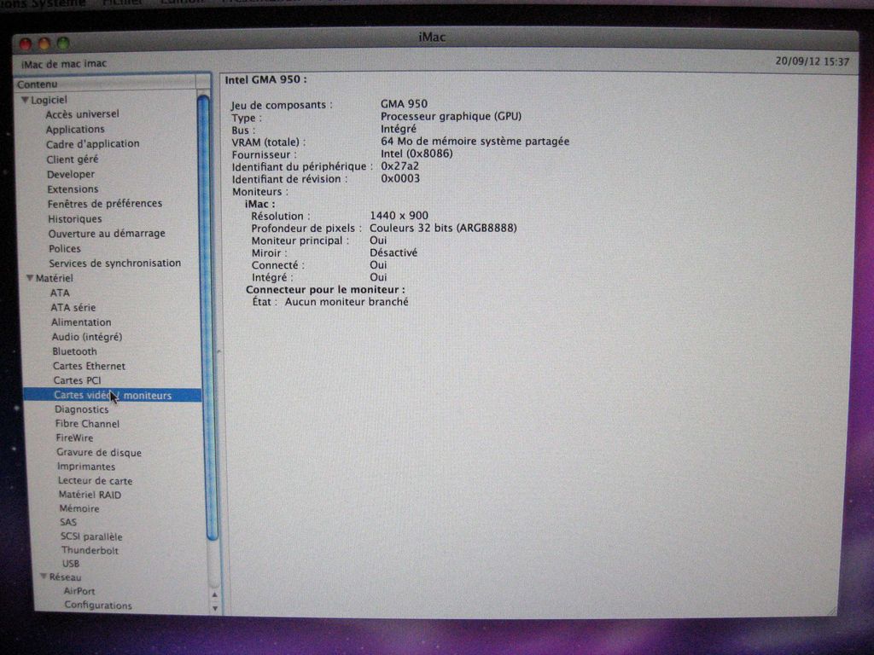Select Services de synchronisation

point(115,264)
